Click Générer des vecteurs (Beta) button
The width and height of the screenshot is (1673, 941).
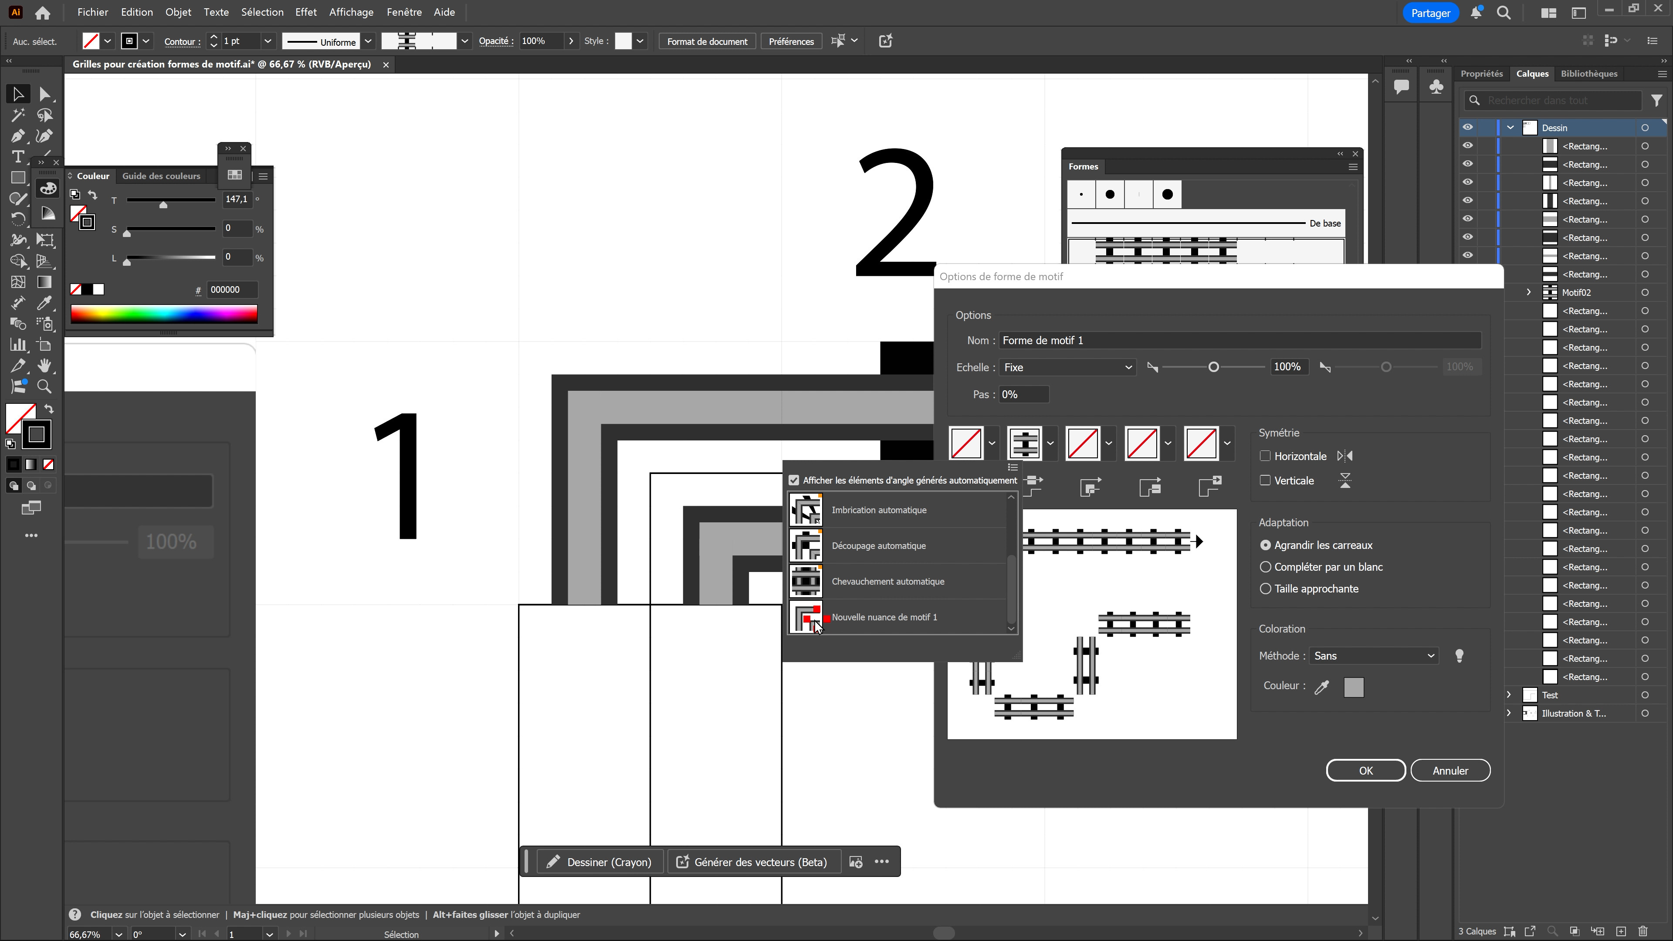[753, 862]
